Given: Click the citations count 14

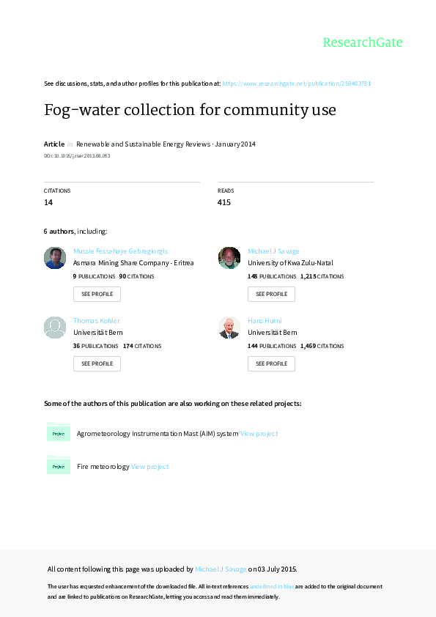Looking at the screenshot, I should [48, 202].
